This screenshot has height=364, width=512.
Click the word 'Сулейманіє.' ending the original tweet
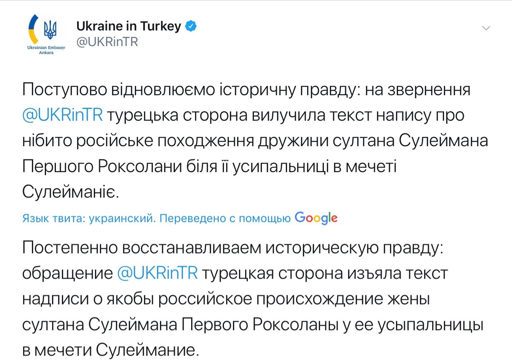point(69,192)
